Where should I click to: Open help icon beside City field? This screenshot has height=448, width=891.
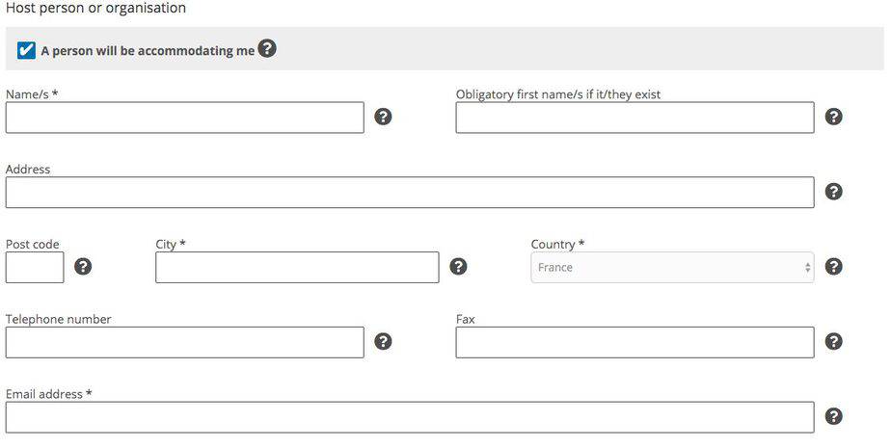tap(459, 266)
